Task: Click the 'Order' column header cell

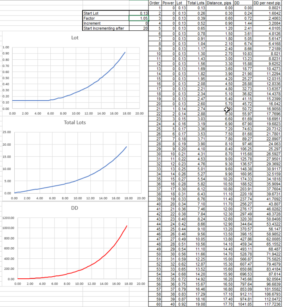Action: [x=155, y=3]
